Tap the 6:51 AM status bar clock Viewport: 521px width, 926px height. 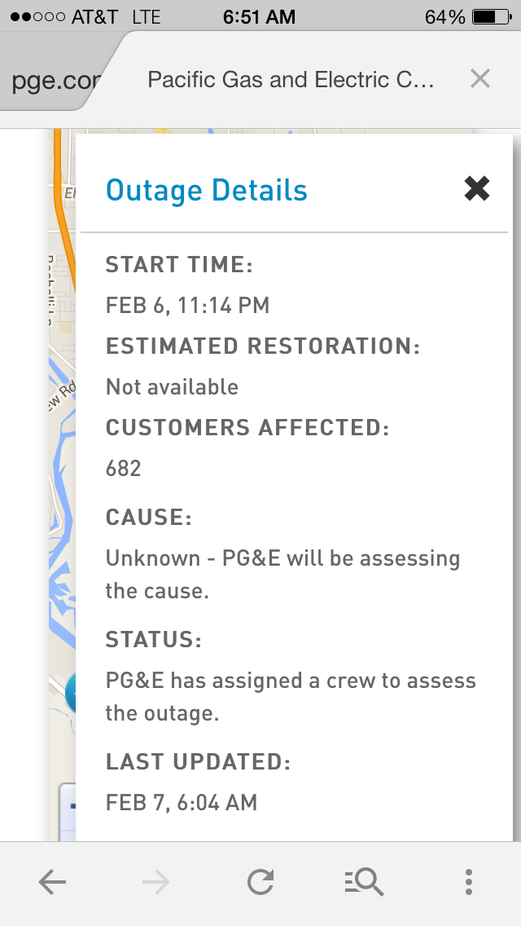tap(259, 16)
